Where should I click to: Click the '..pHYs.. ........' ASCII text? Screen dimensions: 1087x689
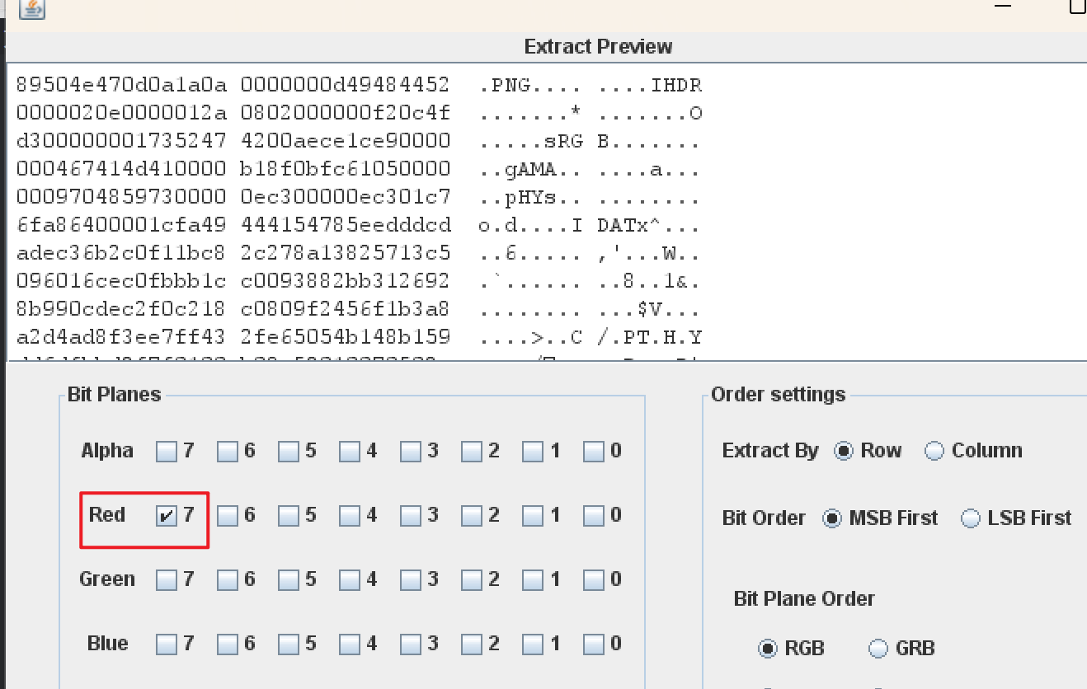[590, 198]
